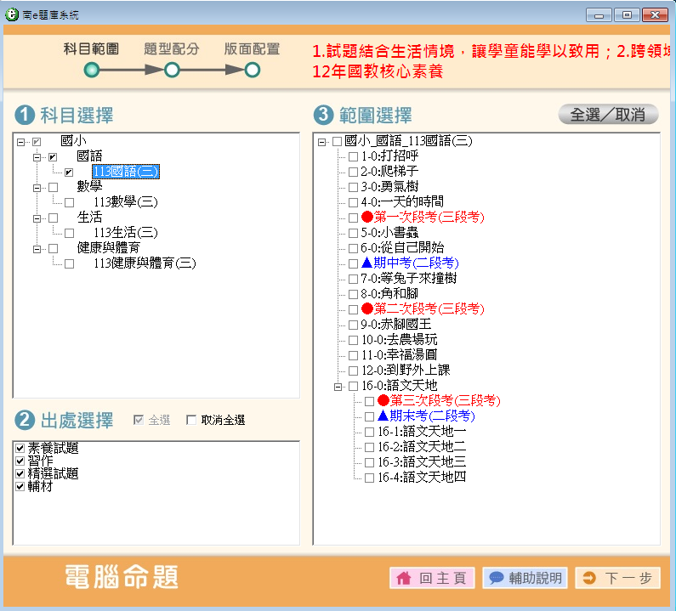Image resolution: width=676 pixels, height=611 pixels.
Task: Select the 11-0:幸福湯圓 lesson row
Action: click(399, 354)
